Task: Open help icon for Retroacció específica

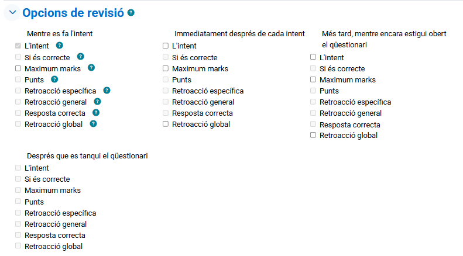Action: click(107, 91)
